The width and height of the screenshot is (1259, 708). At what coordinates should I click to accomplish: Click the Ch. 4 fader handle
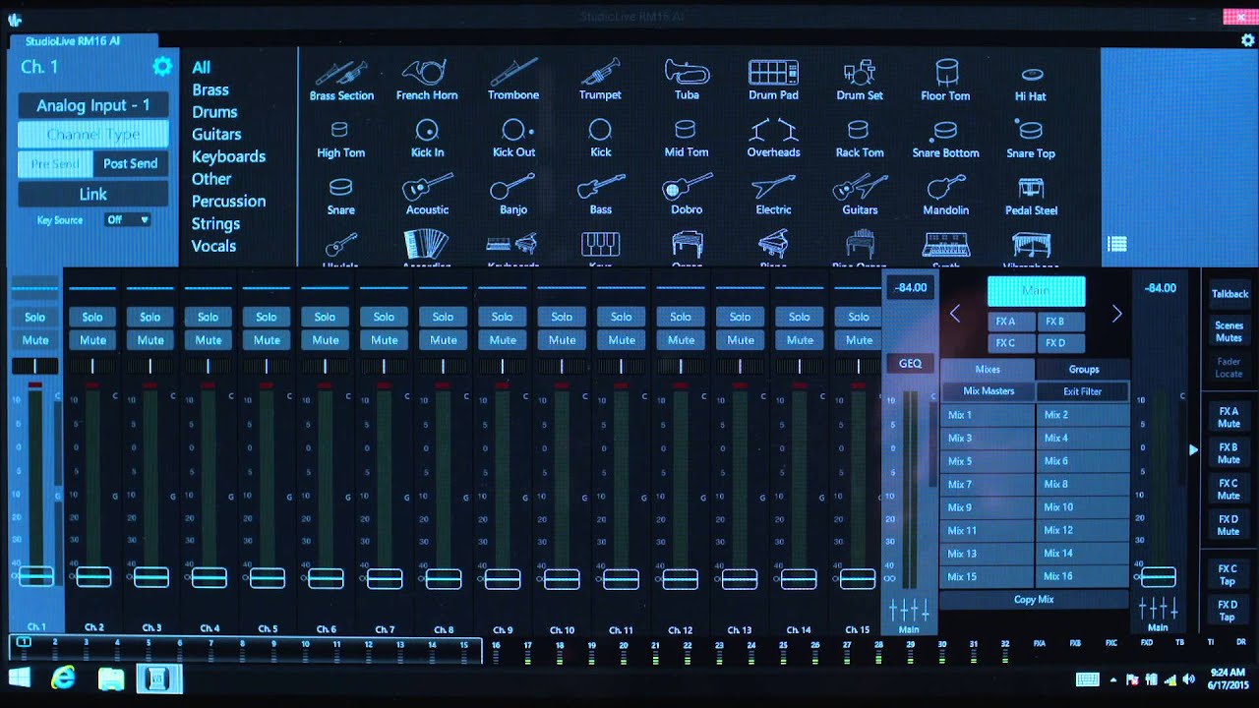(x=210, y=577)
